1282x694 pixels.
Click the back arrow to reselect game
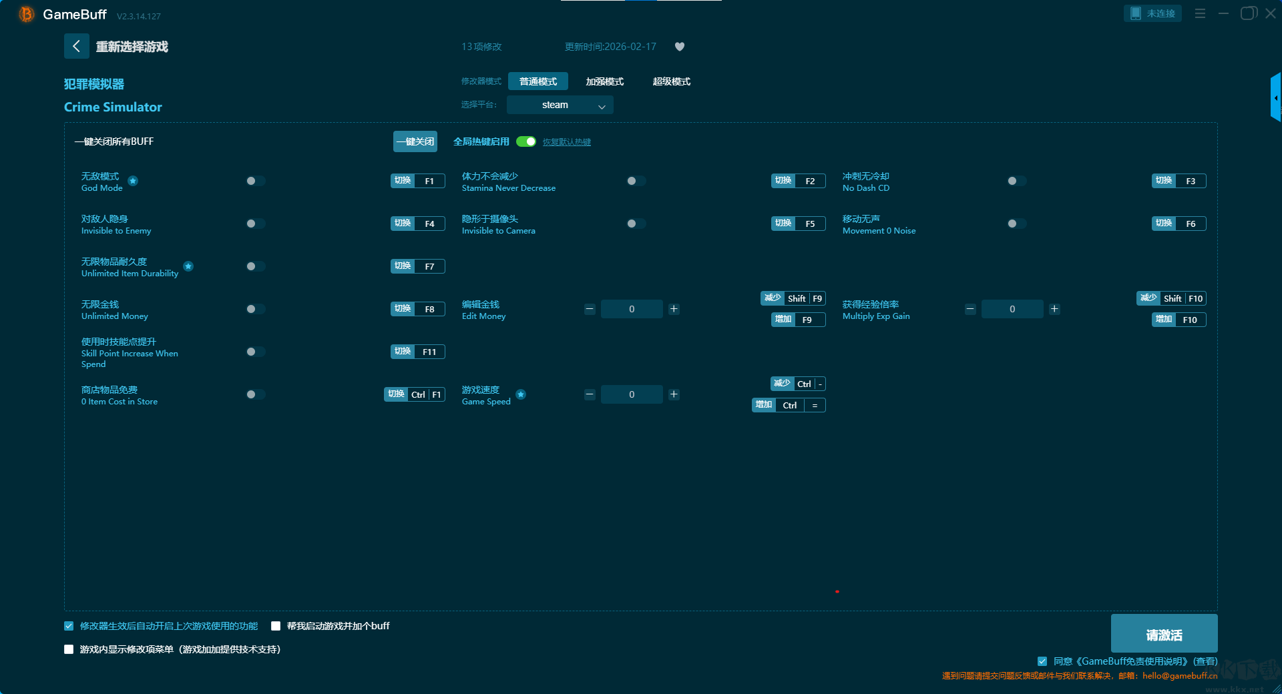click(x=76, y=46)
